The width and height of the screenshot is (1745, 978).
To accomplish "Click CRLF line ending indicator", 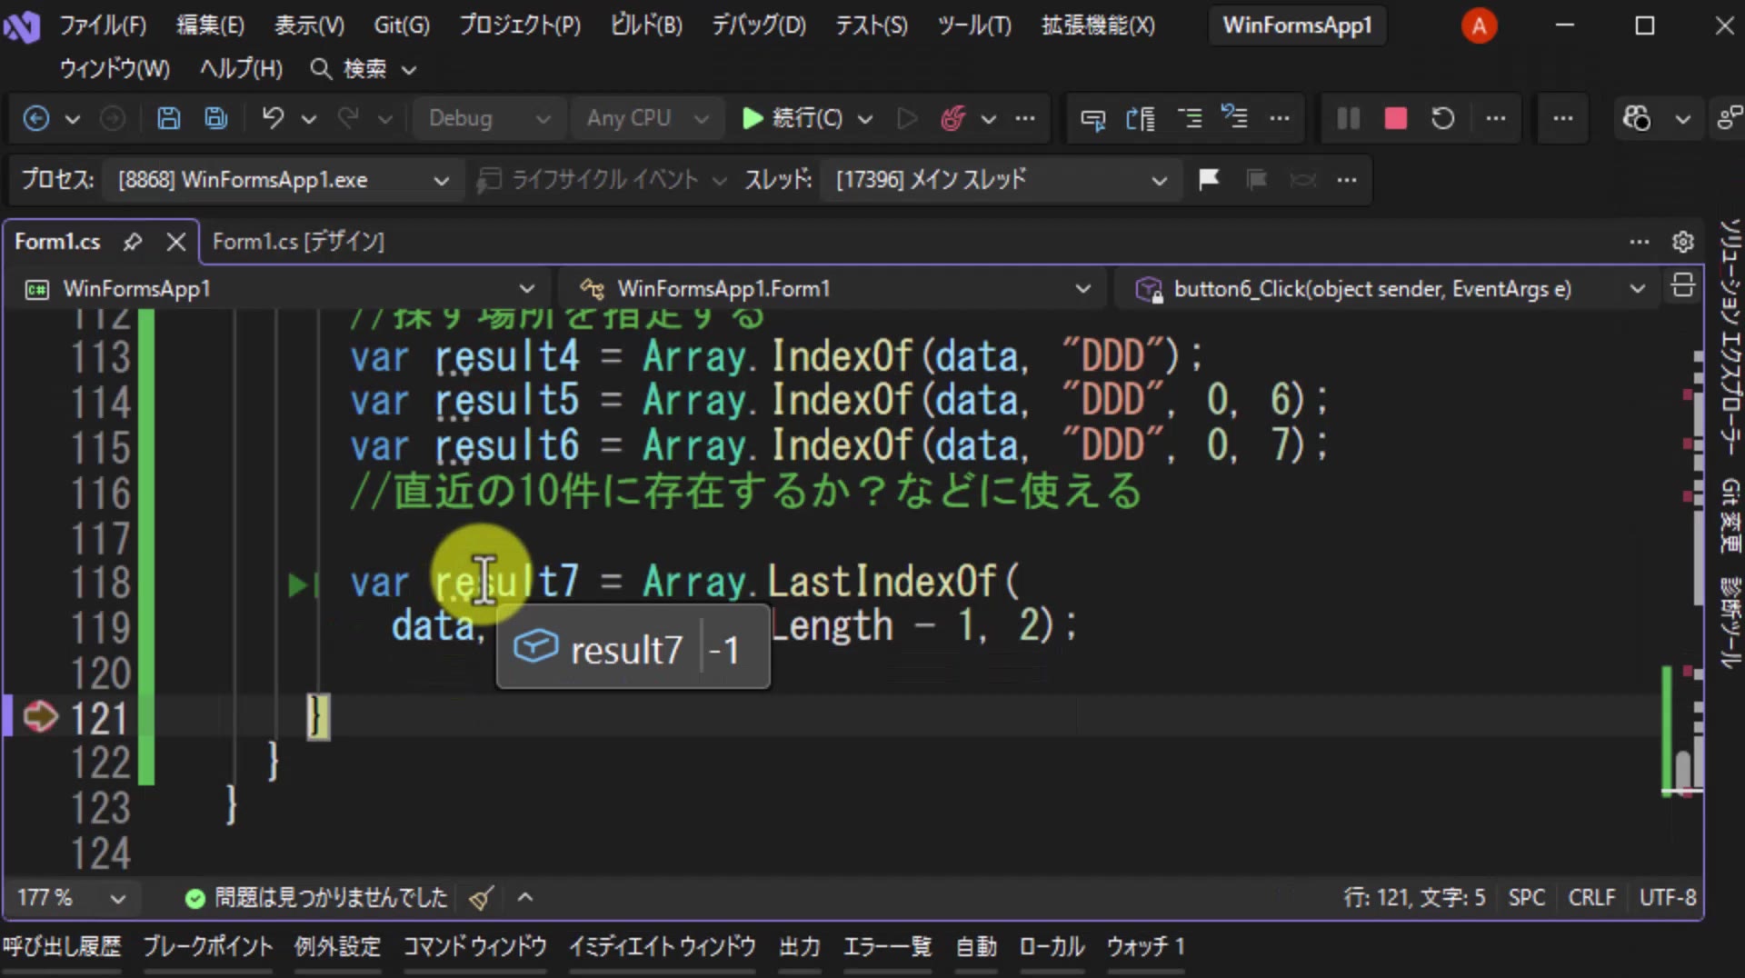I will tap(1591, 898).
